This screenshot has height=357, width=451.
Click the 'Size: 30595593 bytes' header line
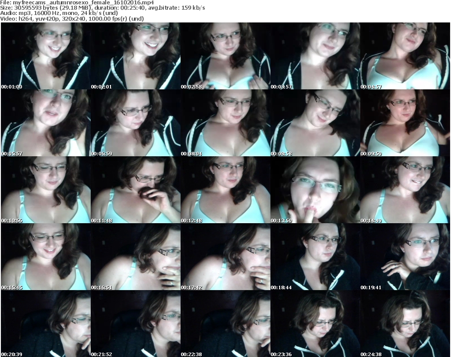point(102,8)
